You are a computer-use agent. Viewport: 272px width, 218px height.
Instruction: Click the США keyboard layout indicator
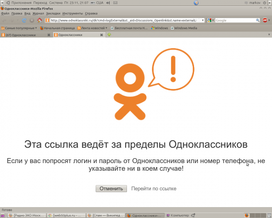(x=97, y=3)
